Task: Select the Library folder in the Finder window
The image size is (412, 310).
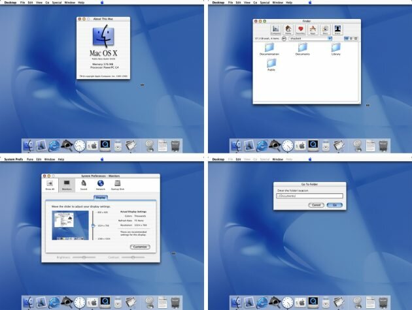Action: 335,50
